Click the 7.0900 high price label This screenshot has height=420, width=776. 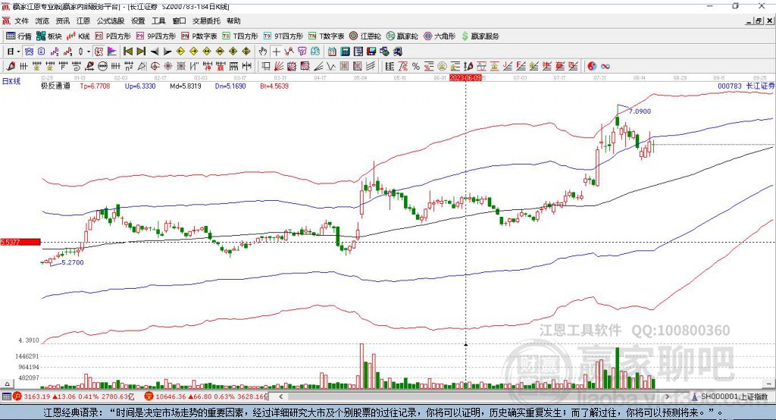coord(640,111)
